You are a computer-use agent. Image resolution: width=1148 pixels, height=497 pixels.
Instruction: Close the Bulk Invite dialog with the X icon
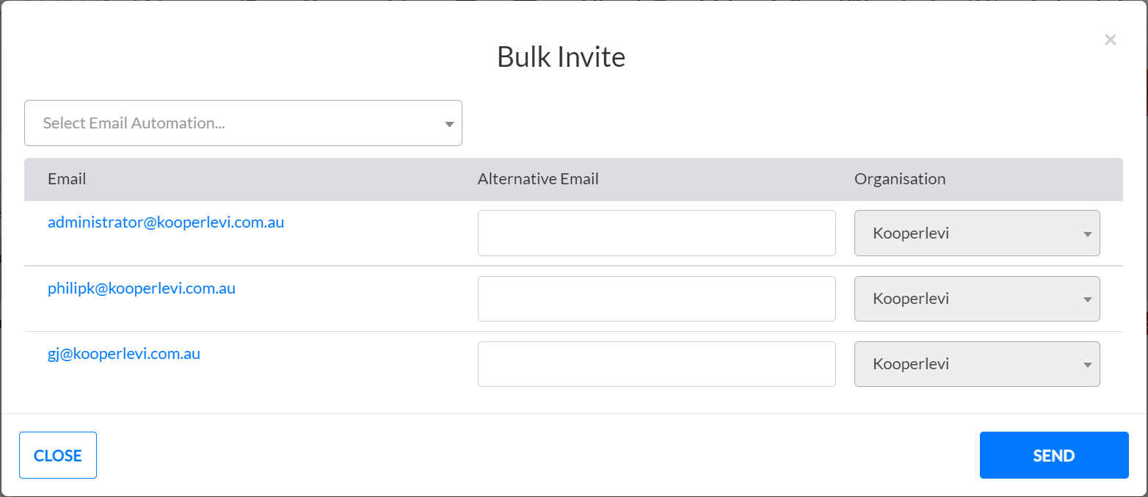(x=1110, y=40)
